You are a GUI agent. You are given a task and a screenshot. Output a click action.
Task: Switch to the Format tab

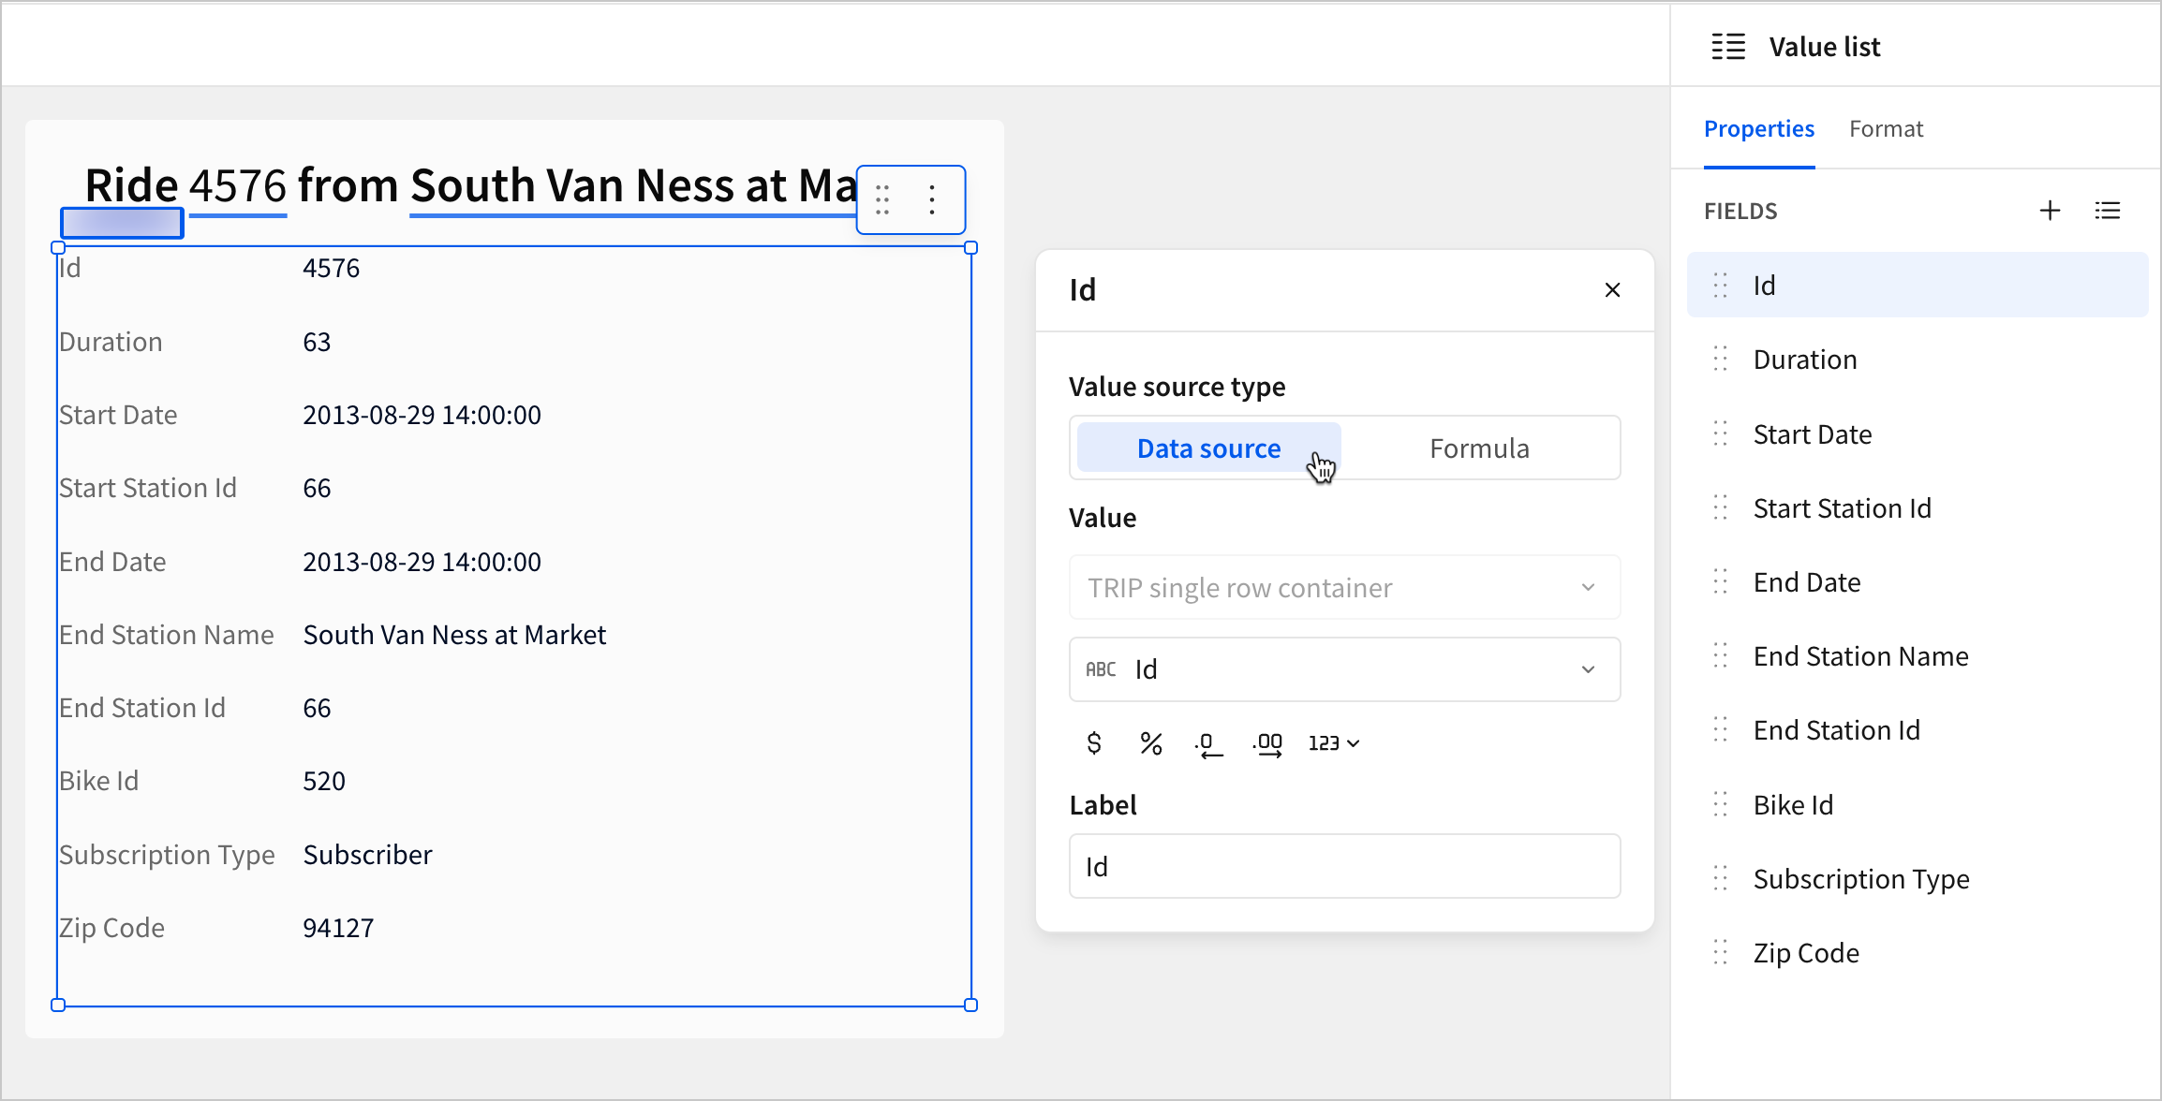[1886, 128]
